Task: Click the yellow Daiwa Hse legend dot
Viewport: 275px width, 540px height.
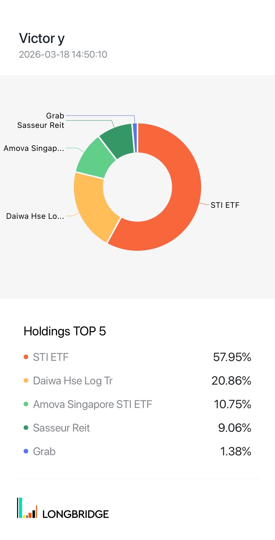Action: (26, 380)
